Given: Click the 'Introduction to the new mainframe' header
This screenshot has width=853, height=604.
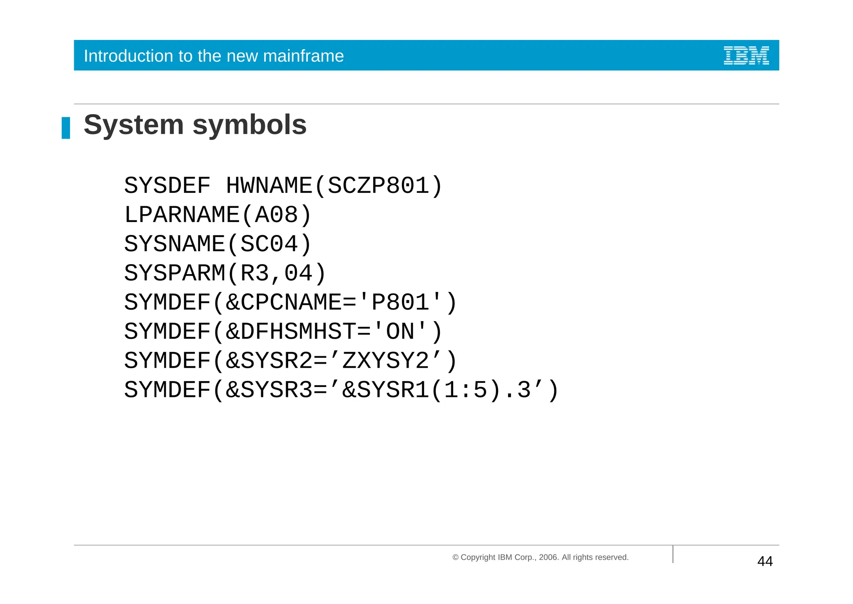Looking at the screenshot, I should [x=214, y=56].
